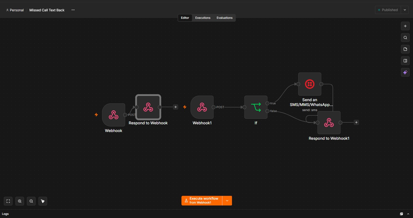Select the Respond to Webhook1 node

pyautogui.click(x=329, y=123)
